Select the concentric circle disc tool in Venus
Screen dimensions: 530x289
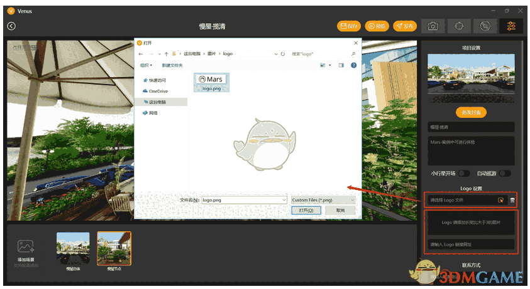pyautogui.click(x=485, y=26)
